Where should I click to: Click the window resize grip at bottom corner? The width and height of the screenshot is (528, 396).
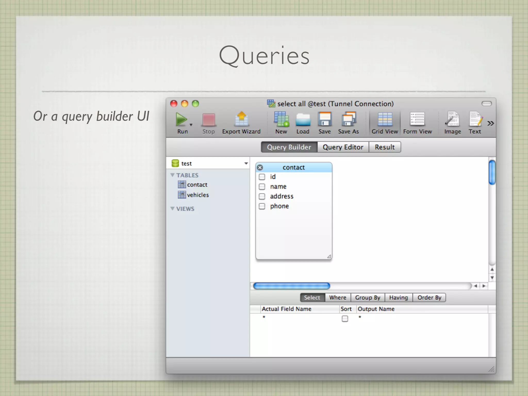coord(492,369)
